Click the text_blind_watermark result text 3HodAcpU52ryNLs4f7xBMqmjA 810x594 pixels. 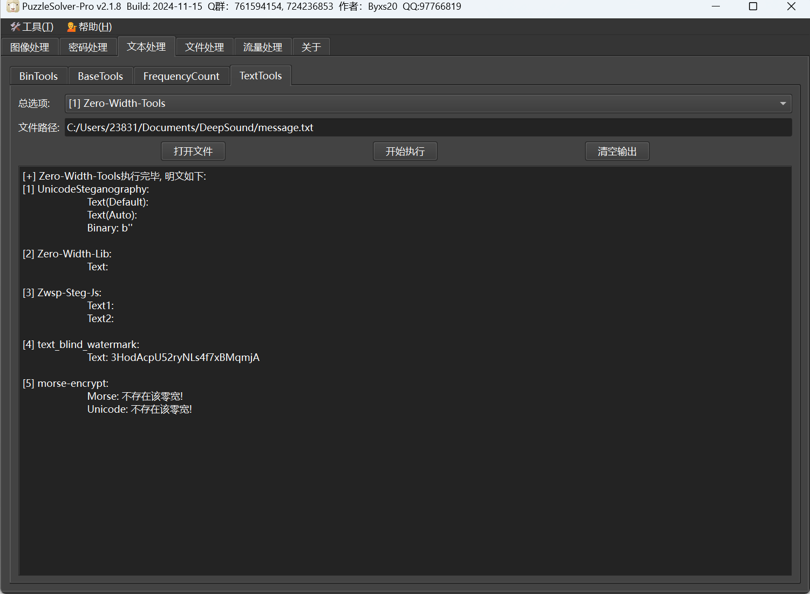185,358
